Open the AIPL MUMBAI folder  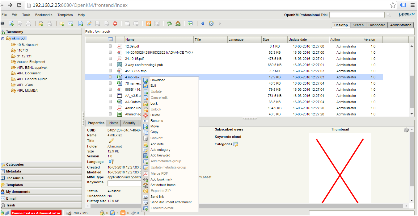[x=27, y=90]
